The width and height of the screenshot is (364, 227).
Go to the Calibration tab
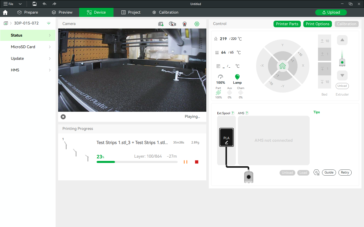click(x=165, y=12)
